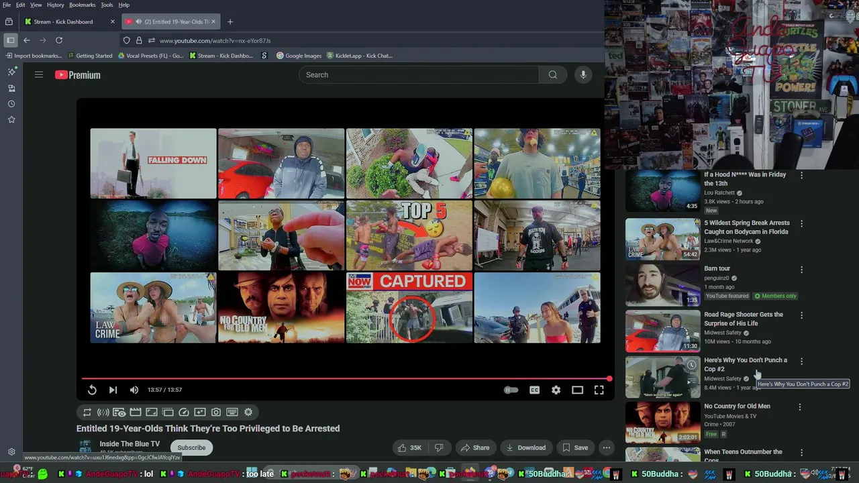Save the video to a playlist
This screenshot has width=859, height=483.
pos(575,447)
